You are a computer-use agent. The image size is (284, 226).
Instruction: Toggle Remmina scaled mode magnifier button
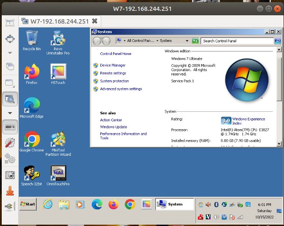coord(10,99)
